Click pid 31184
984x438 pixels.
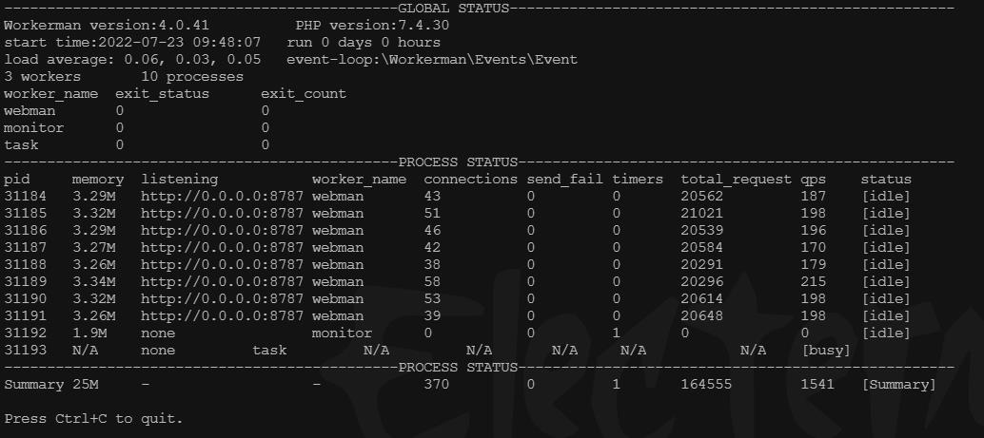click(x=25, y=196)
